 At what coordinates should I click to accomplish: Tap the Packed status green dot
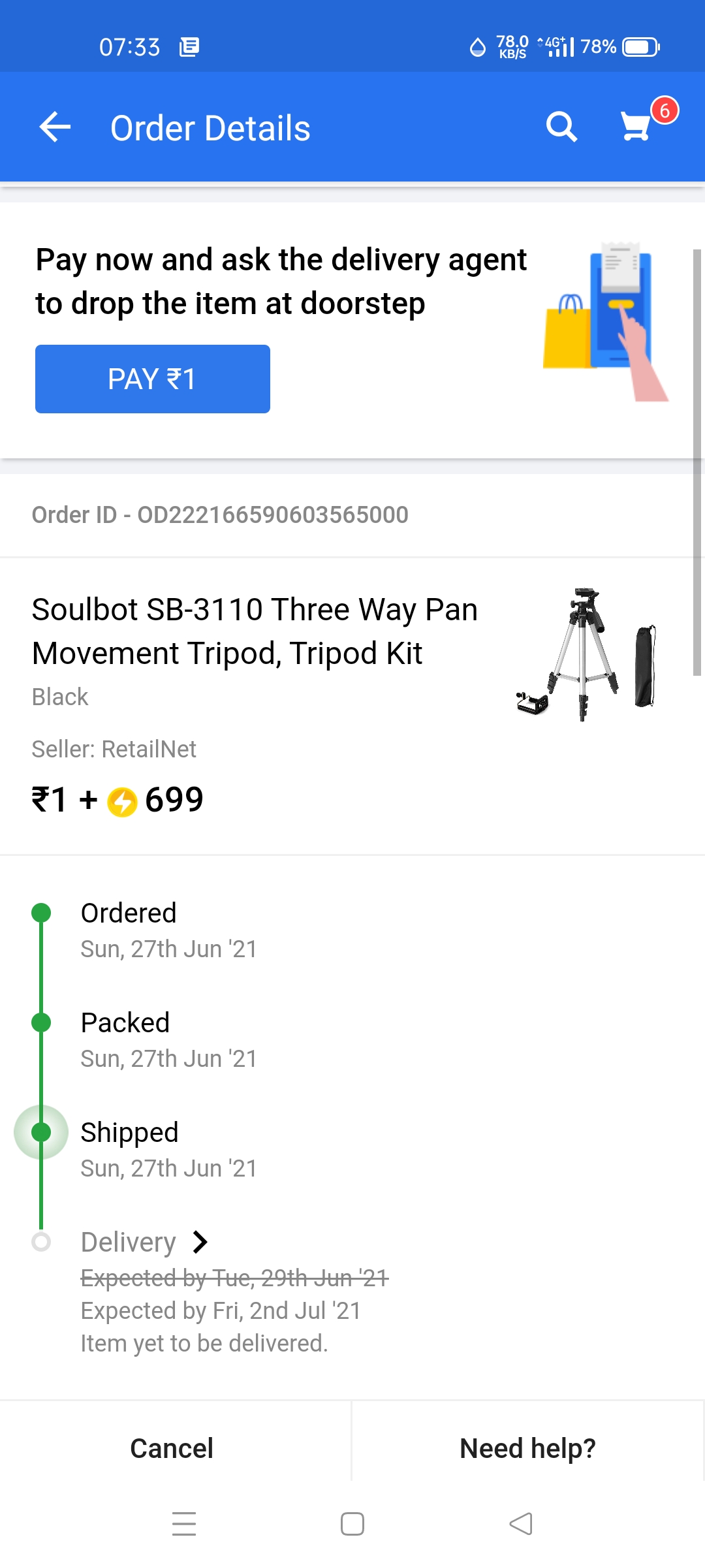tap(41, 1022)
